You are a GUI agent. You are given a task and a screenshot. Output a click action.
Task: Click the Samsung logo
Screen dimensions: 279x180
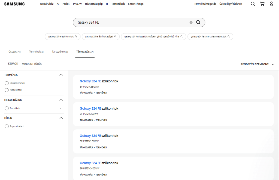coord(14,4)
